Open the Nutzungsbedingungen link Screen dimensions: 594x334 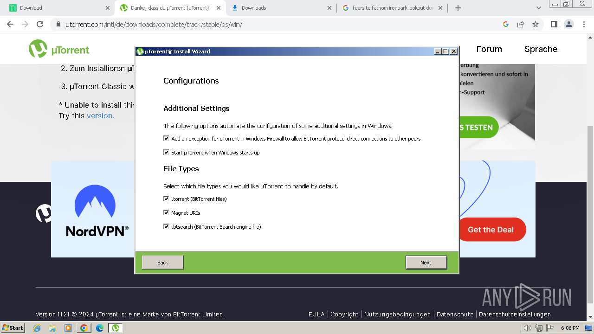tap(398, 314)
